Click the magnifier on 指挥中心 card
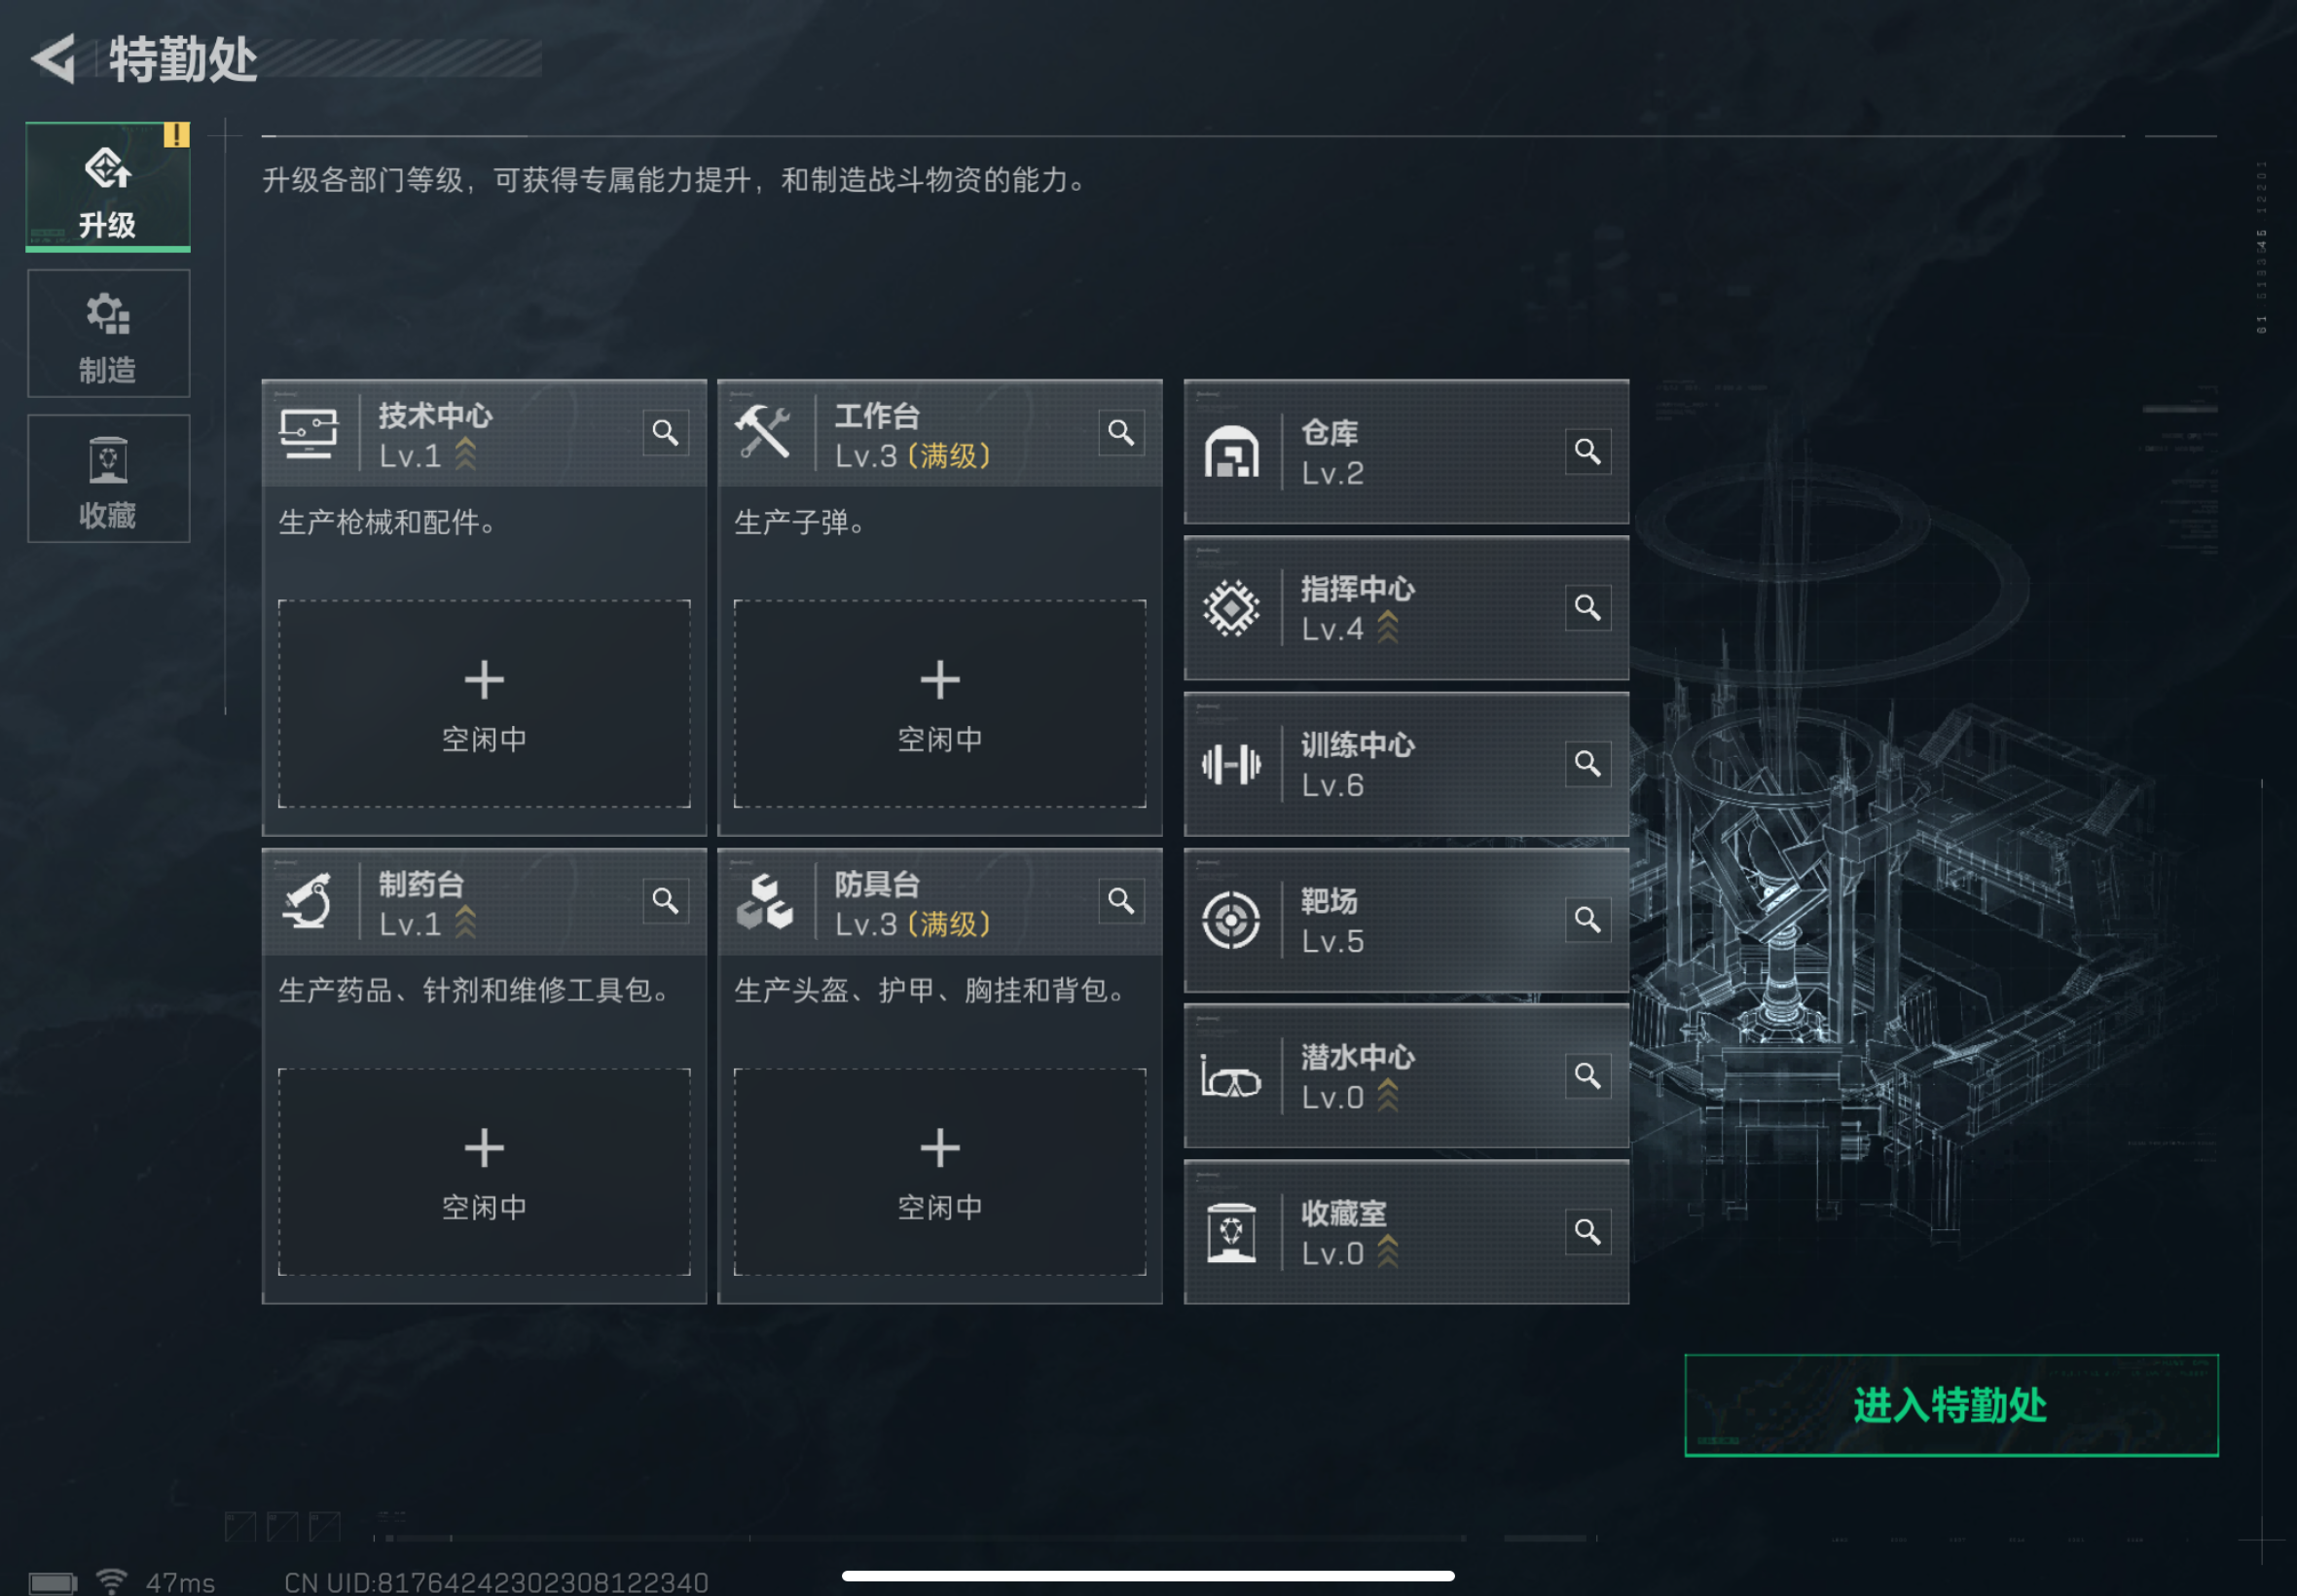The height and width of the screenshot is (1596, 2297). (x=1587, y=608)
